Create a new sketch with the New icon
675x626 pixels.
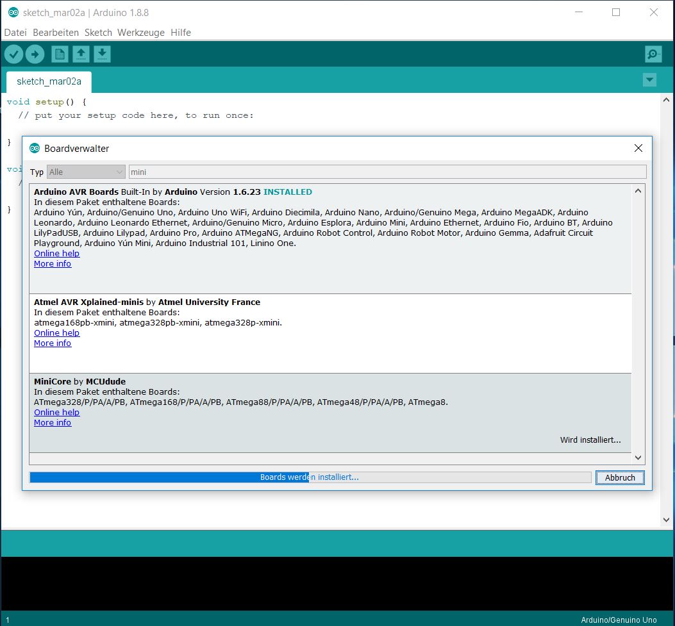tap(60, 54)
